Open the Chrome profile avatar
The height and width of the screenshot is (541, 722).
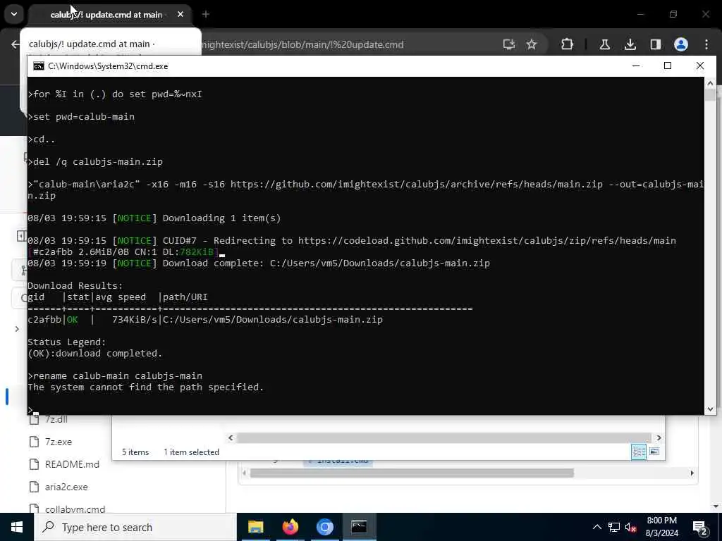click(x=681, y=44)
